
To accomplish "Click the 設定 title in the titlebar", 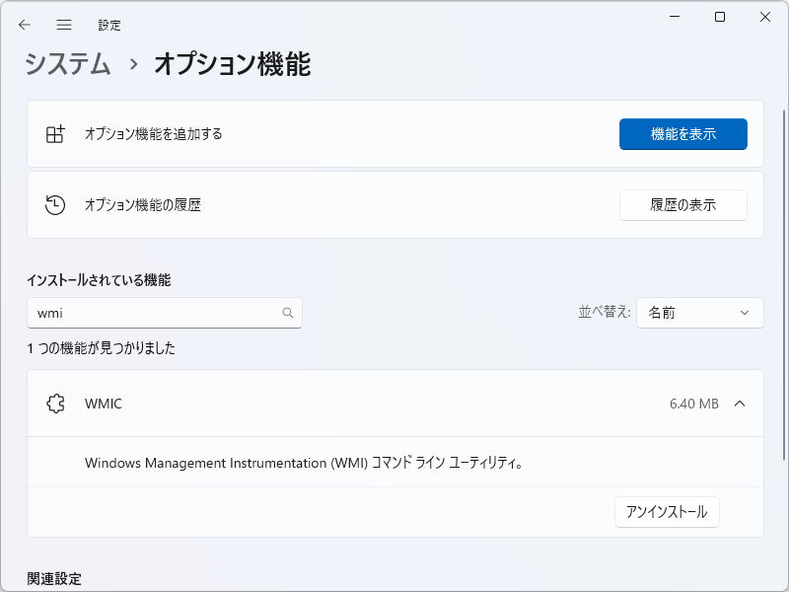I will click(110, 25).
